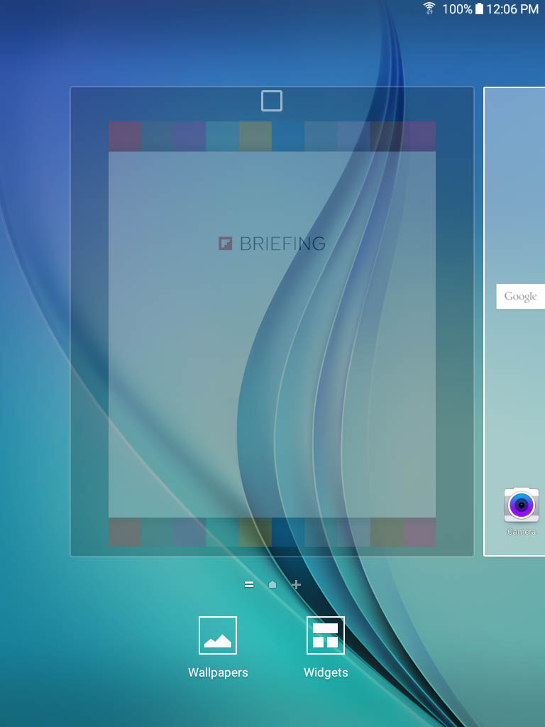Image resolution: width=545 pixels, height=727 pixels.
Task: Check the Wi-Fi status icon
Action: pos(429,9)
